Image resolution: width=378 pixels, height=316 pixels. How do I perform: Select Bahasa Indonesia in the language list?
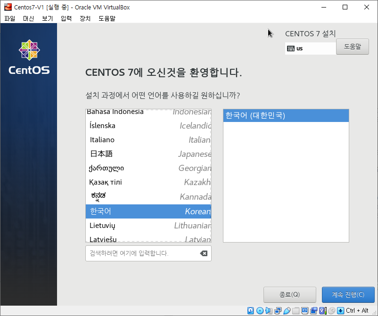click(x=148, y=112)
